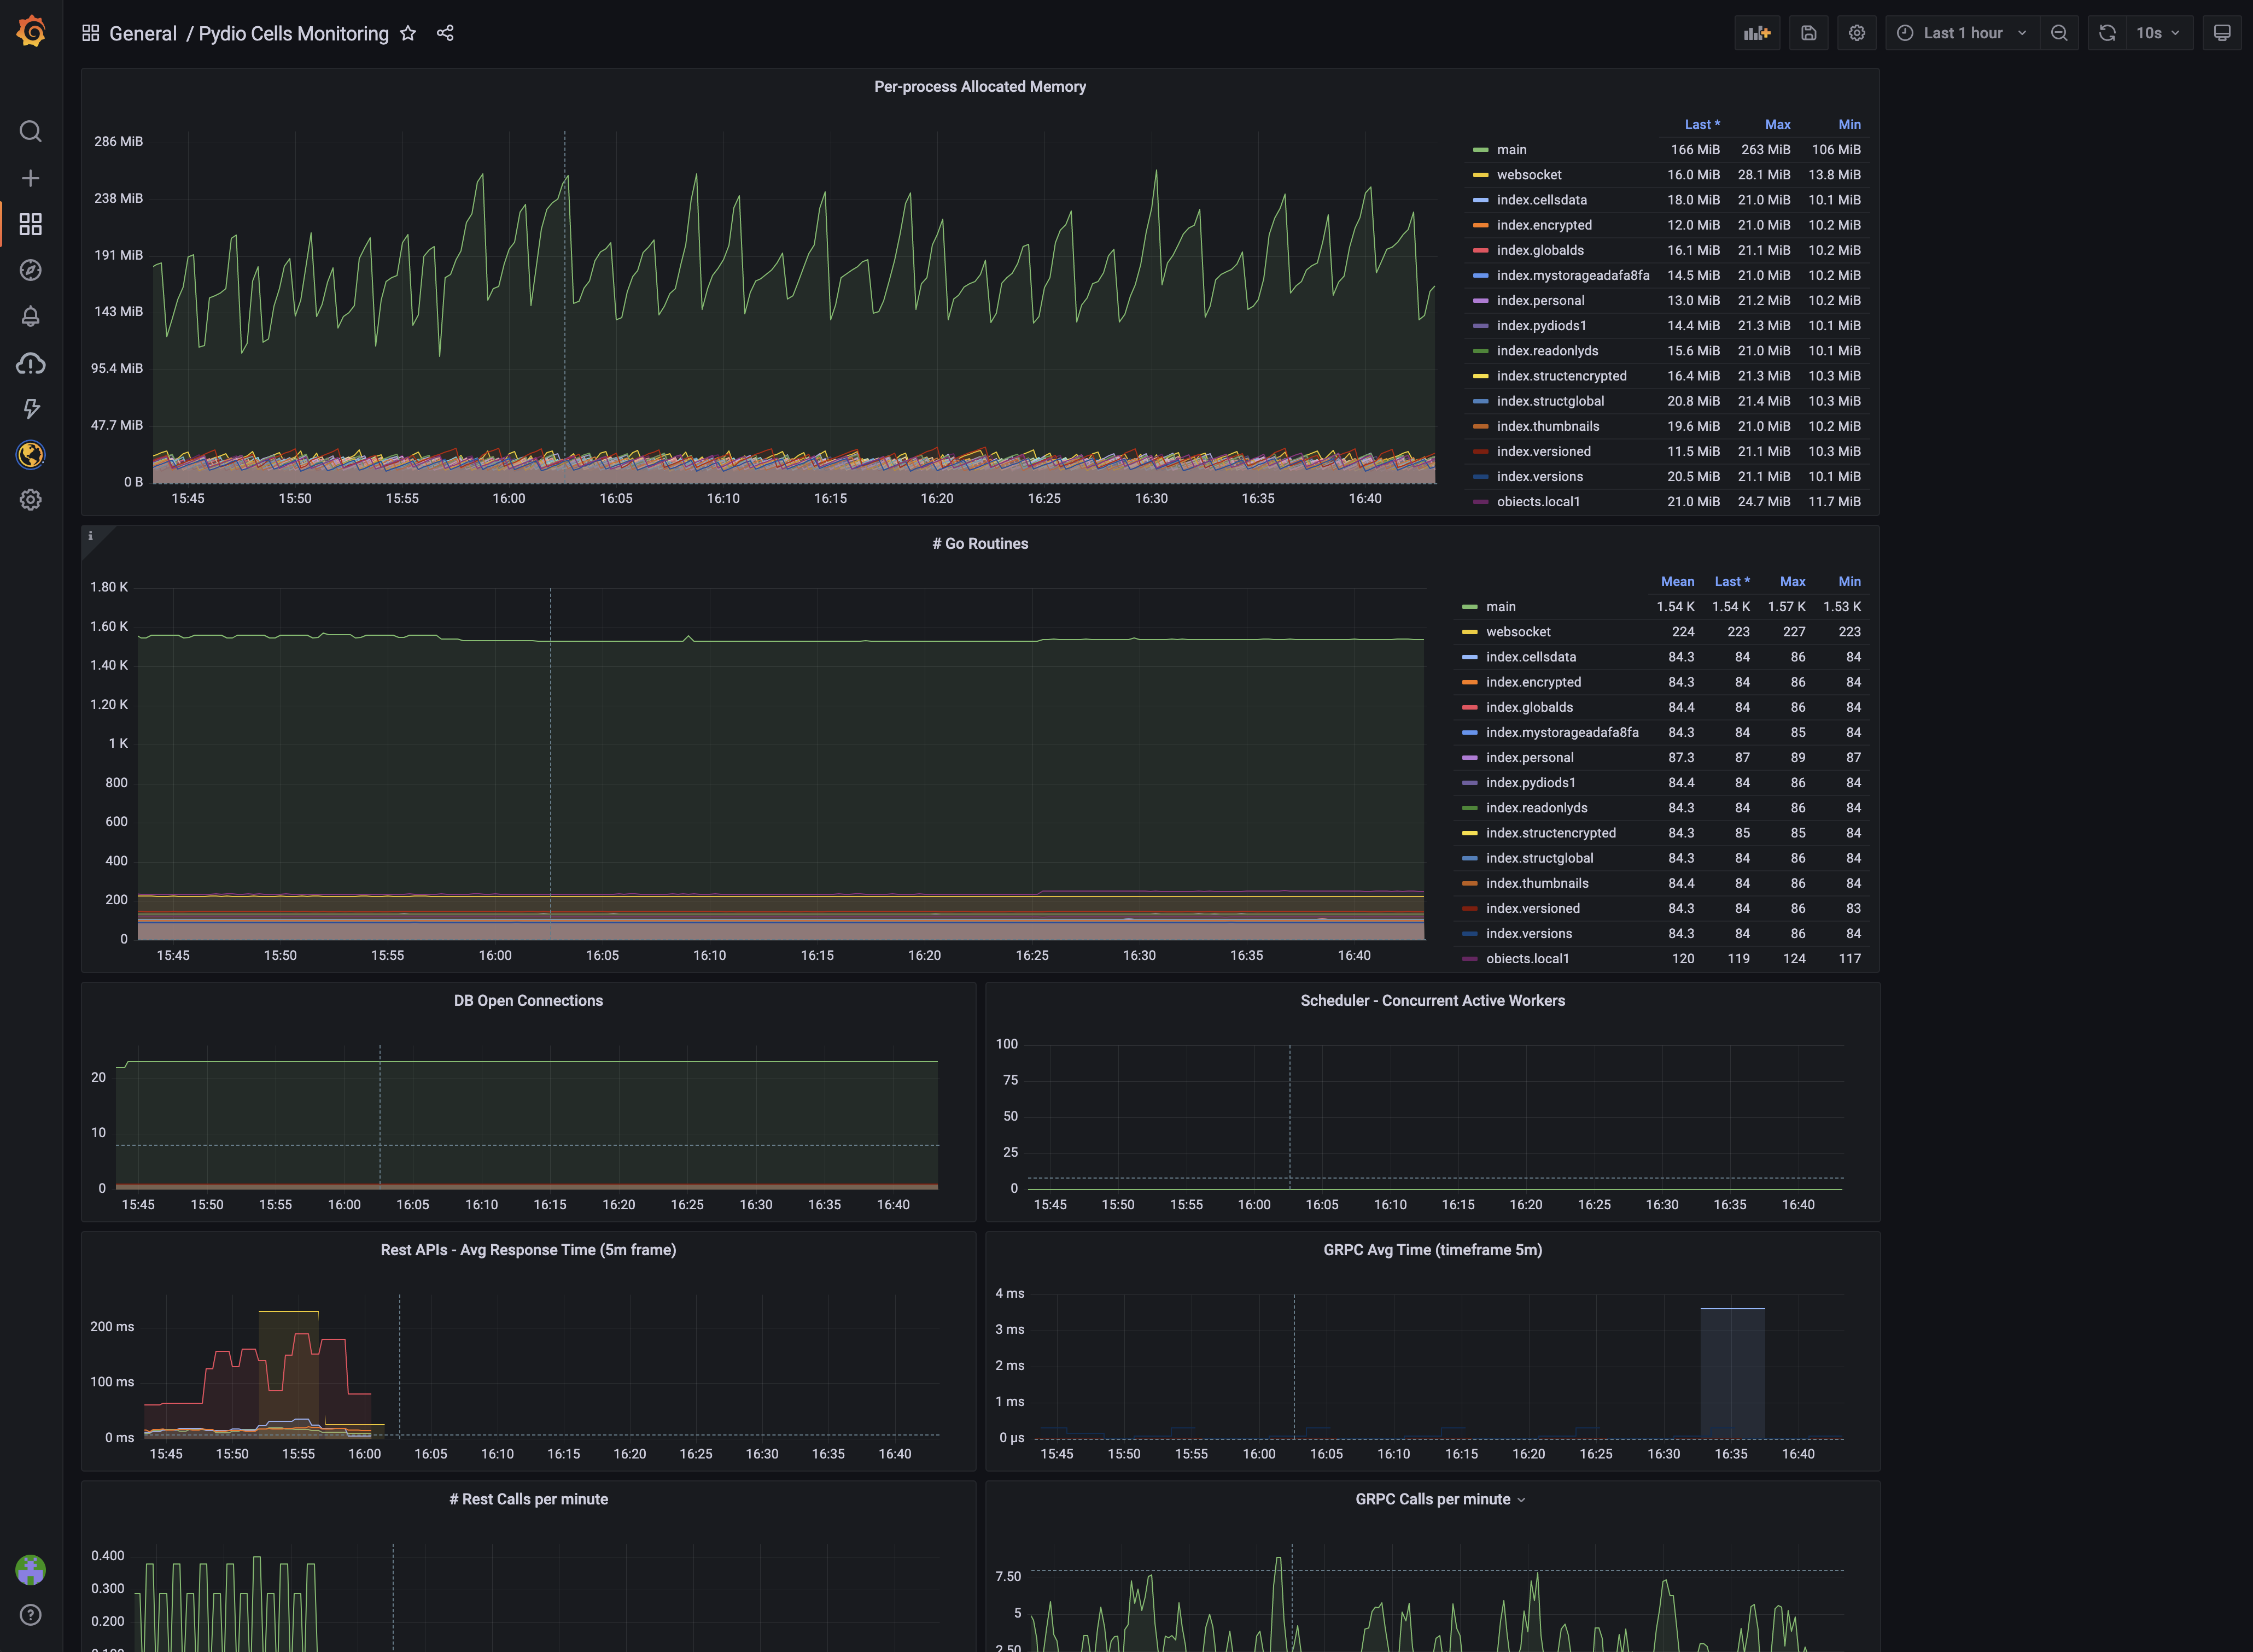Open the Grafana home logo
Screen dimensions: 2253x1652
[x=31, y=32]
